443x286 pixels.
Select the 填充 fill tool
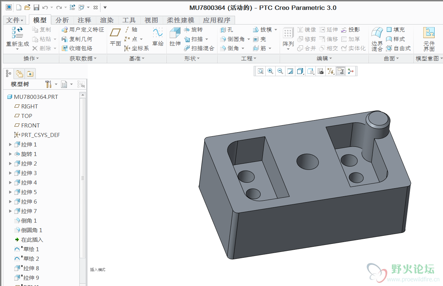[x=395, y=30]
